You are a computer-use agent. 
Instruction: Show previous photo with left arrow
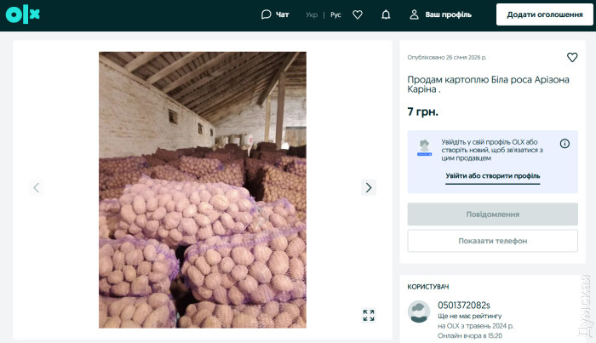pyautogui.click(x=36, y=187)
